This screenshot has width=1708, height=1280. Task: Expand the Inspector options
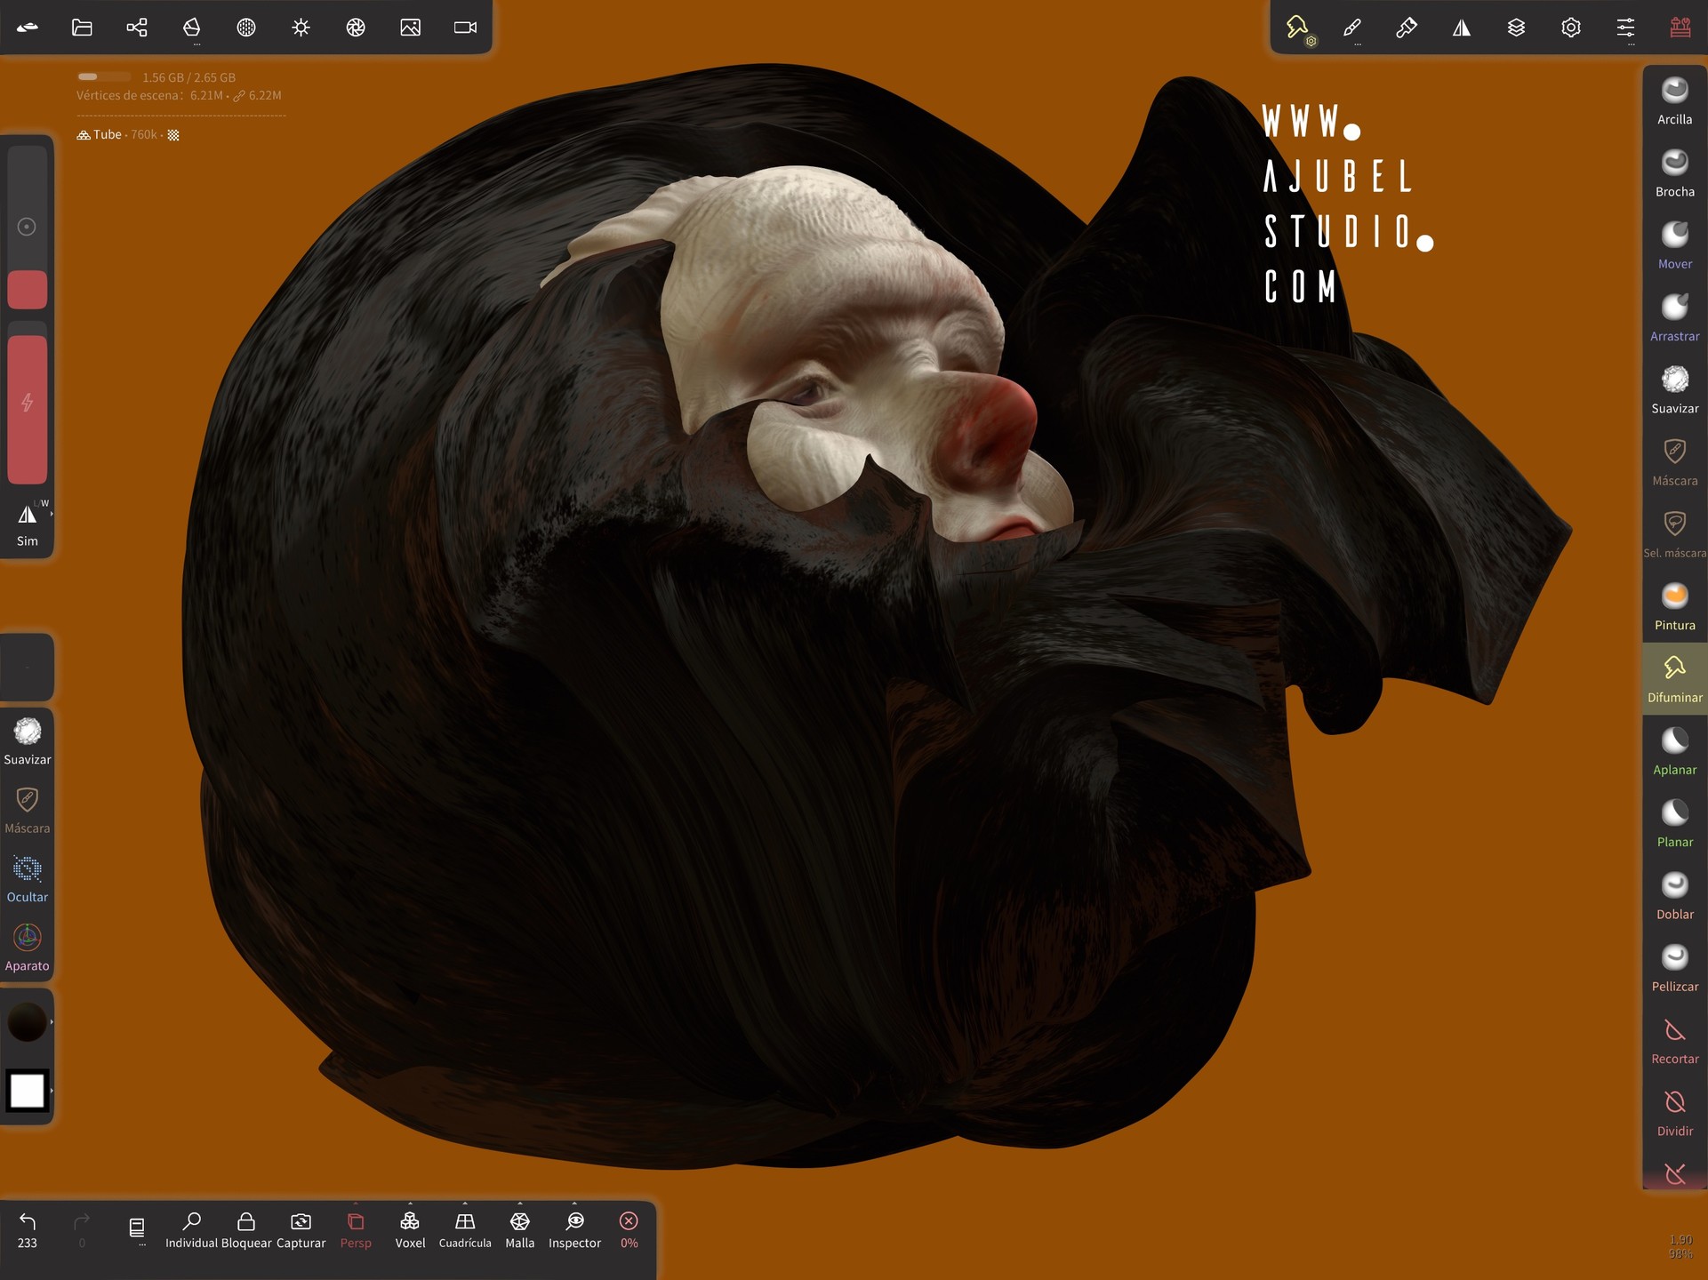tap(574, 1204)
